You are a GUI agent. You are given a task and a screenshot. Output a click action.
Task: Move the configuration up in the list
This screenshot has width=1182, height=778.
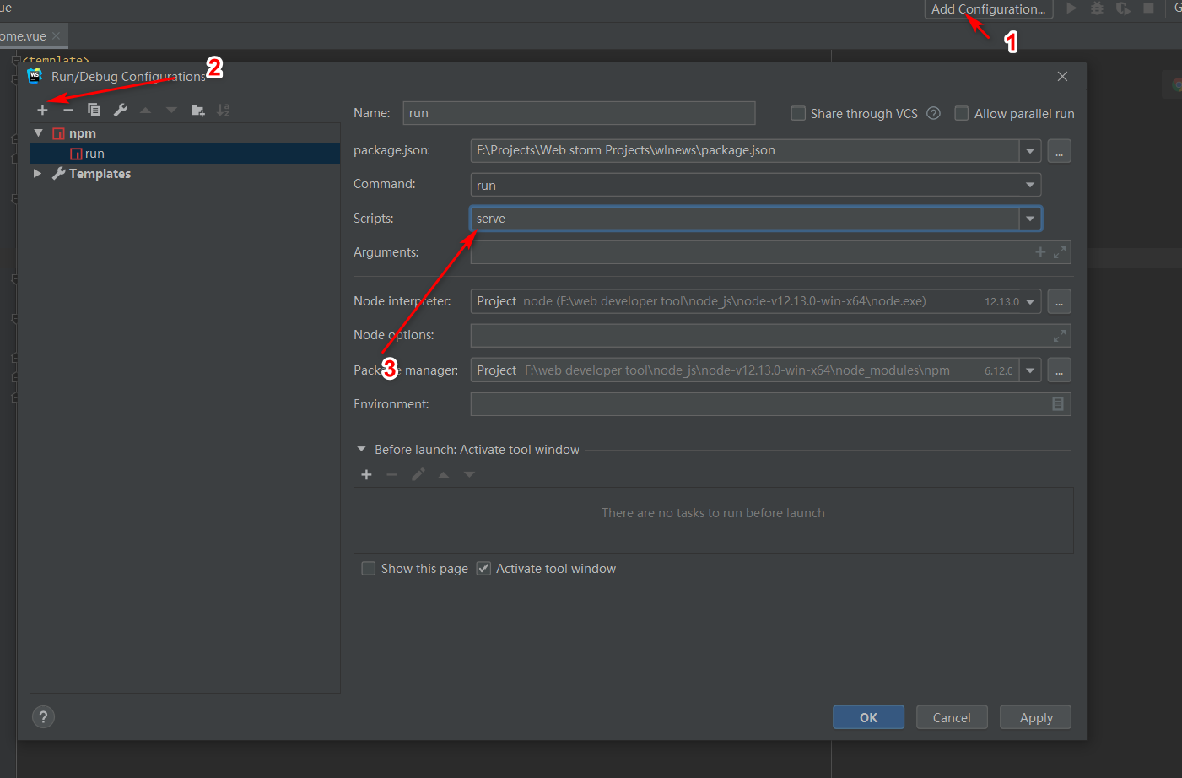point(145,111)
